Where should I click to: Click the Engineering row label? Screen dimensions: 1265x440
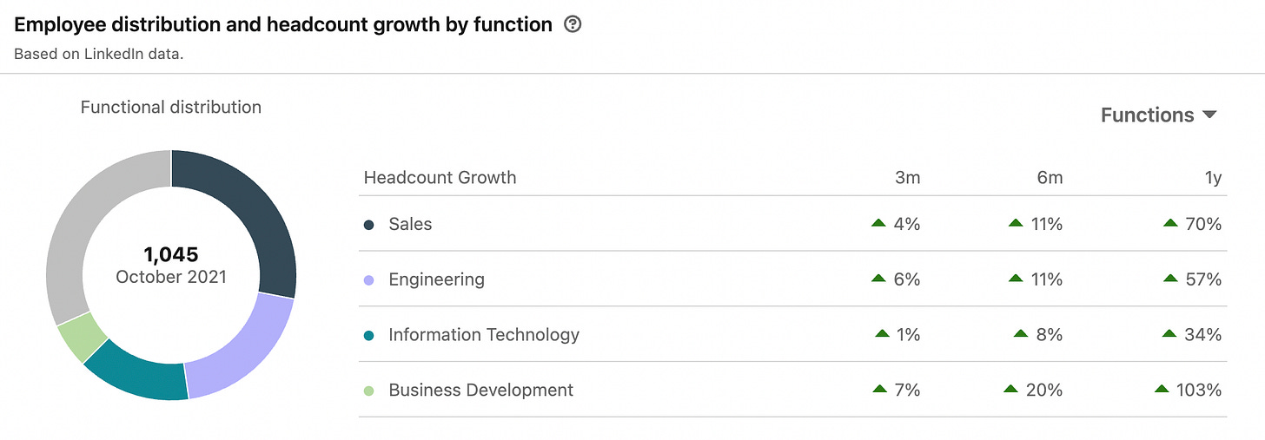(436, 280)
